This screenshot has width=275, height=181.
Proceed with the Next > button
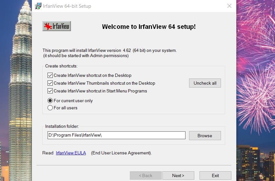(x=178, y=175)
